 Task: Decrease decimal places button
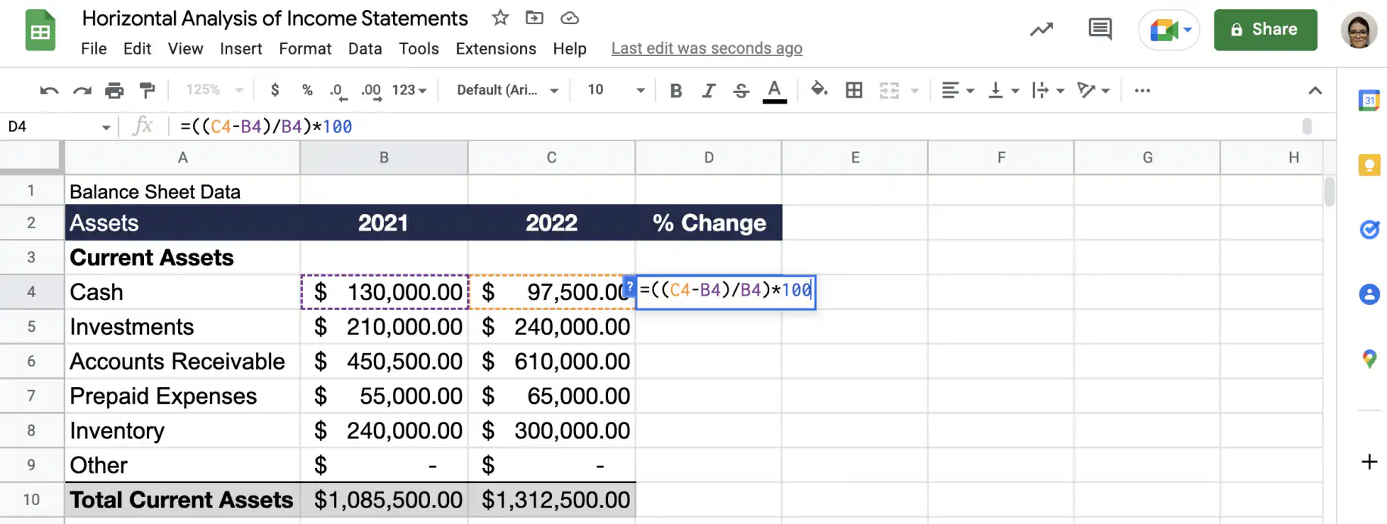[338, 91]
